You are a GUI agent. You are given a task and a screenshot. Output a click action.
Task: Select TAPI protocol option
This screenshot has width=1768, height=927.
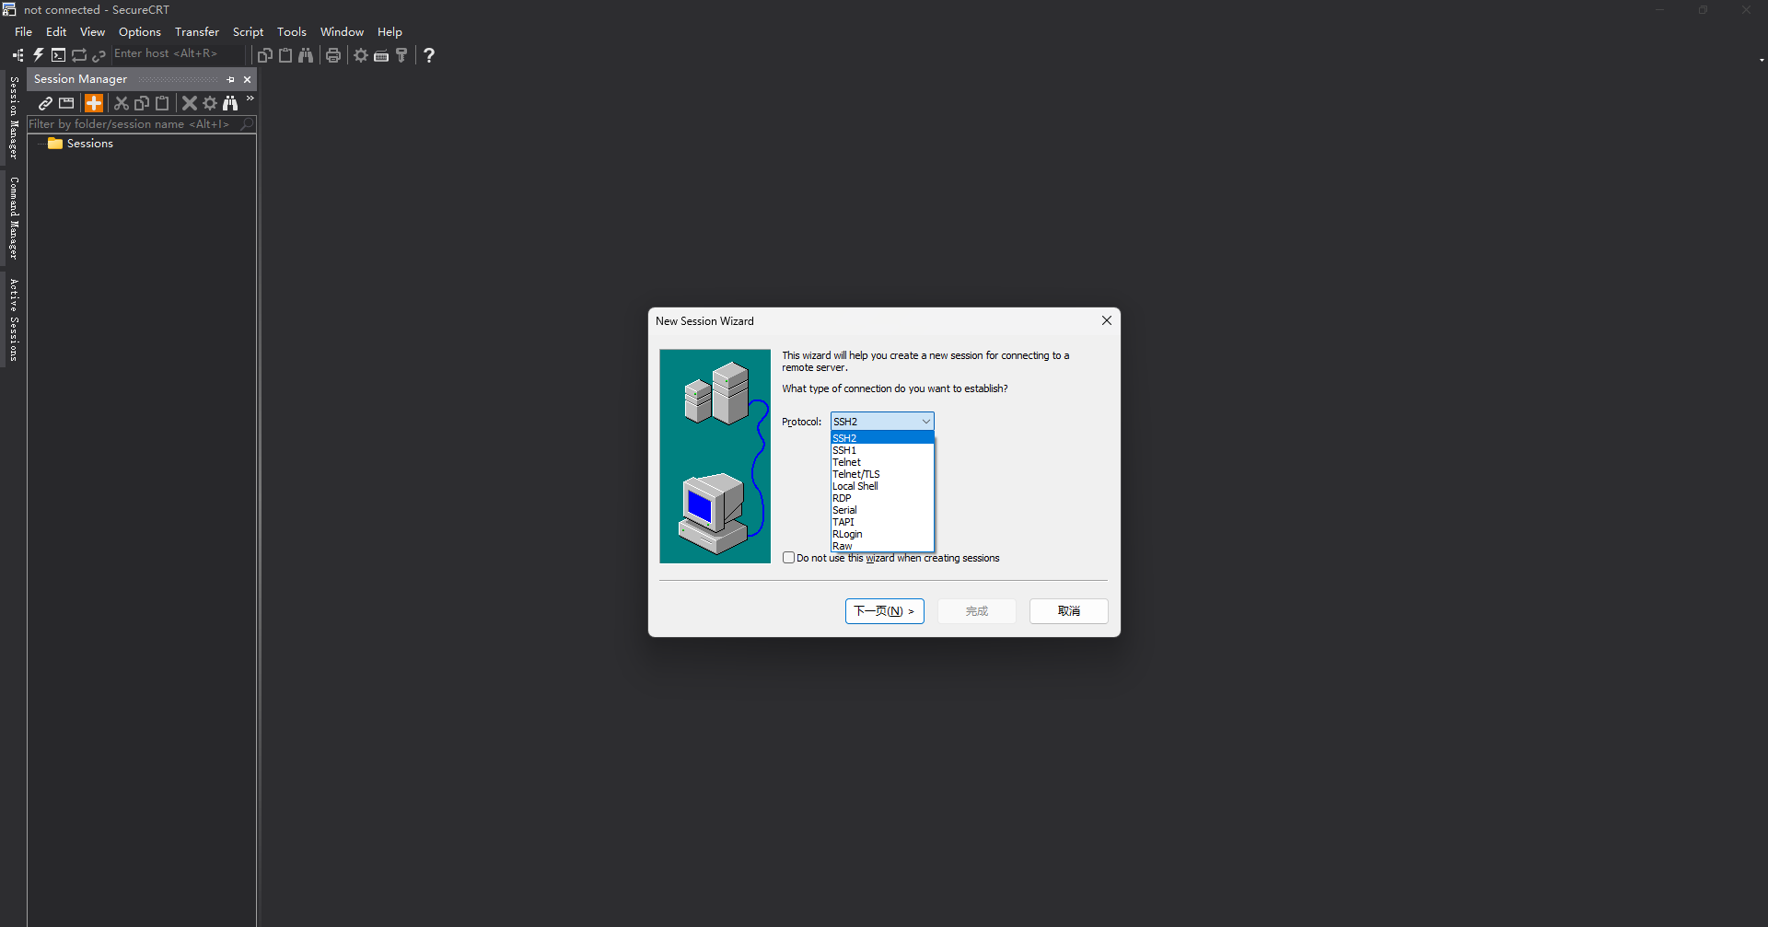pyautogui.click(x=882, y=522)
